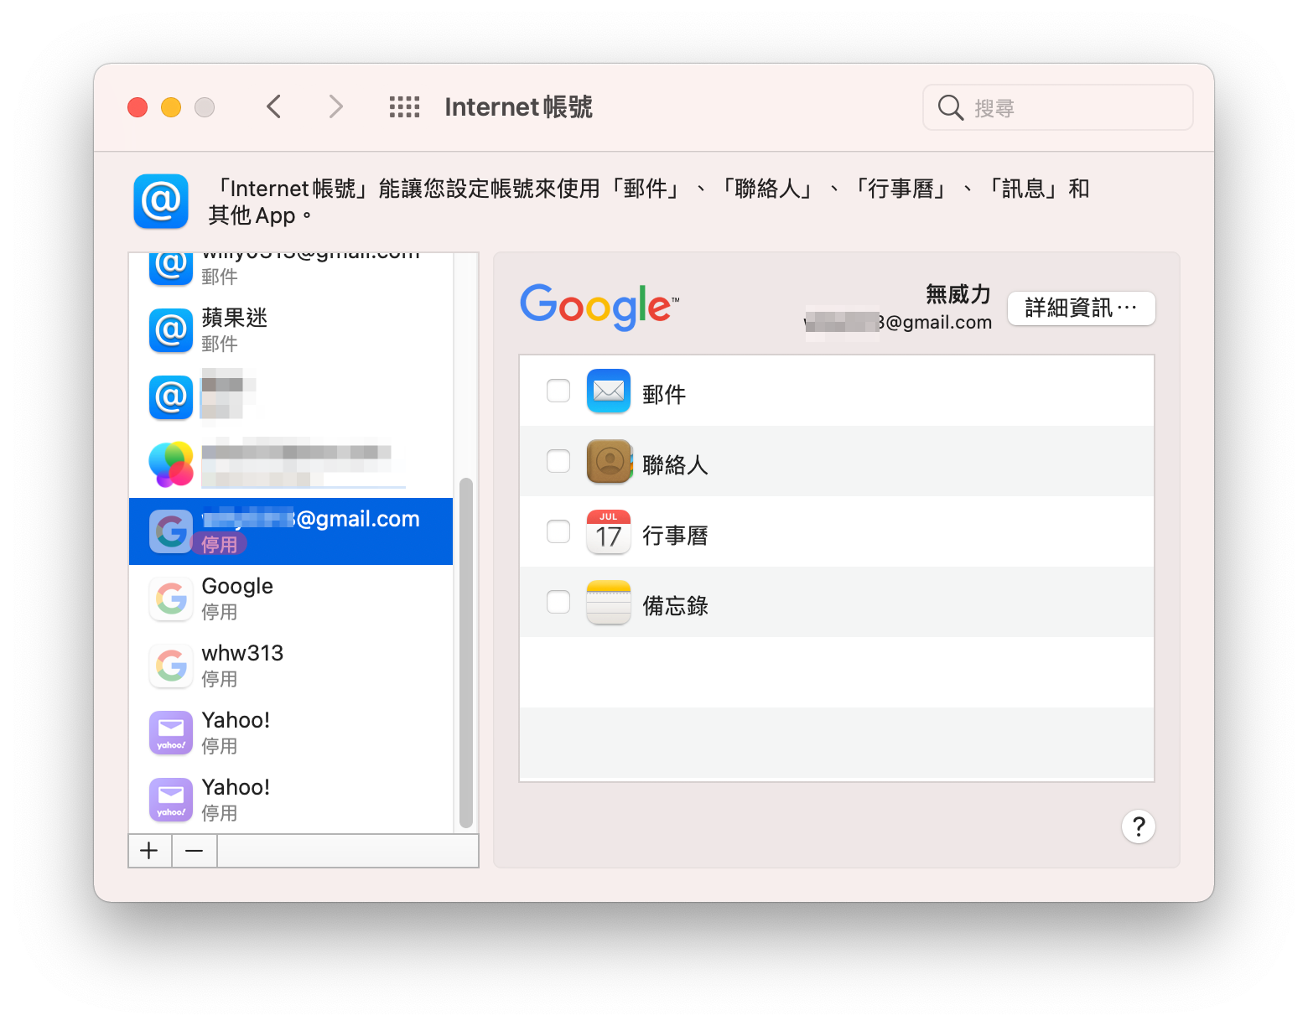Select the Game Center colorful bubbles account
This screenshot has width=1308, height=1026.
point(291,464)
